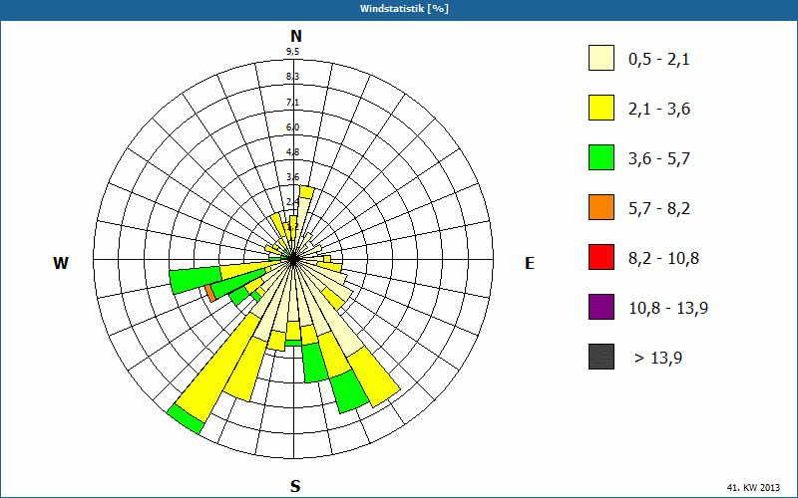This screenshot has height=498, width=798.
Task: Click the legend text > 13,9
Action: point(658,359)
